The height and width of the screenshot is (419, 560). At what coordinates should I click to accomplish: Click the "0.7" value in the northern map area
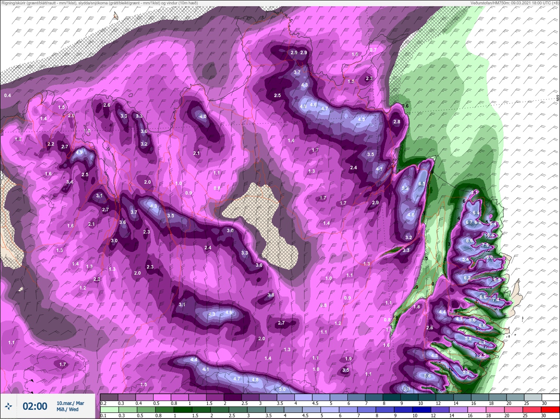coord(373,50)
